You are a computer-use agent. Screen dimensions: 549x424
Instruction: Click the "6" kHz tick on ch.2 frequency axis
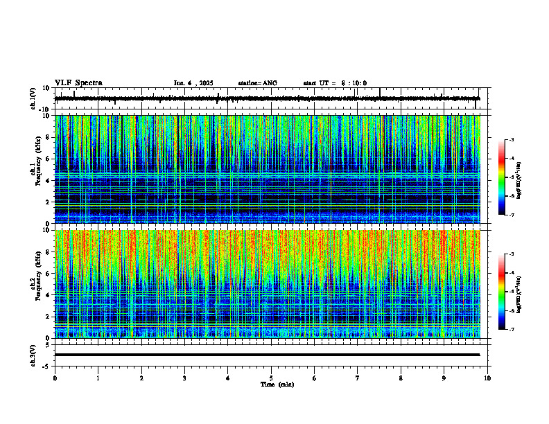point(48,274)
